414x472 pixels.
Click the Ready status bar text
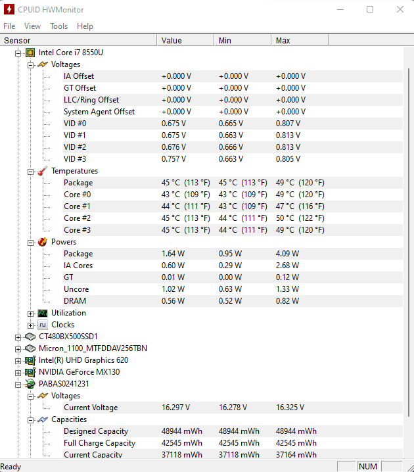11,467
